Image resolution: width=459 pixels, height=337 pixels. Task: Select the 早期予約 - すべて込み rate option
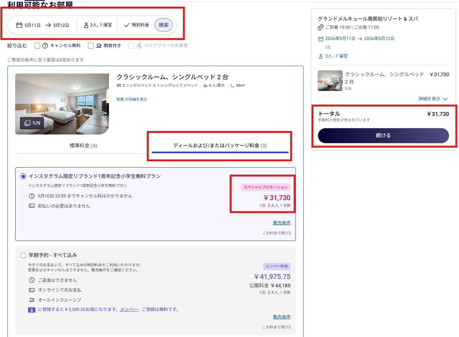point(23,255)
